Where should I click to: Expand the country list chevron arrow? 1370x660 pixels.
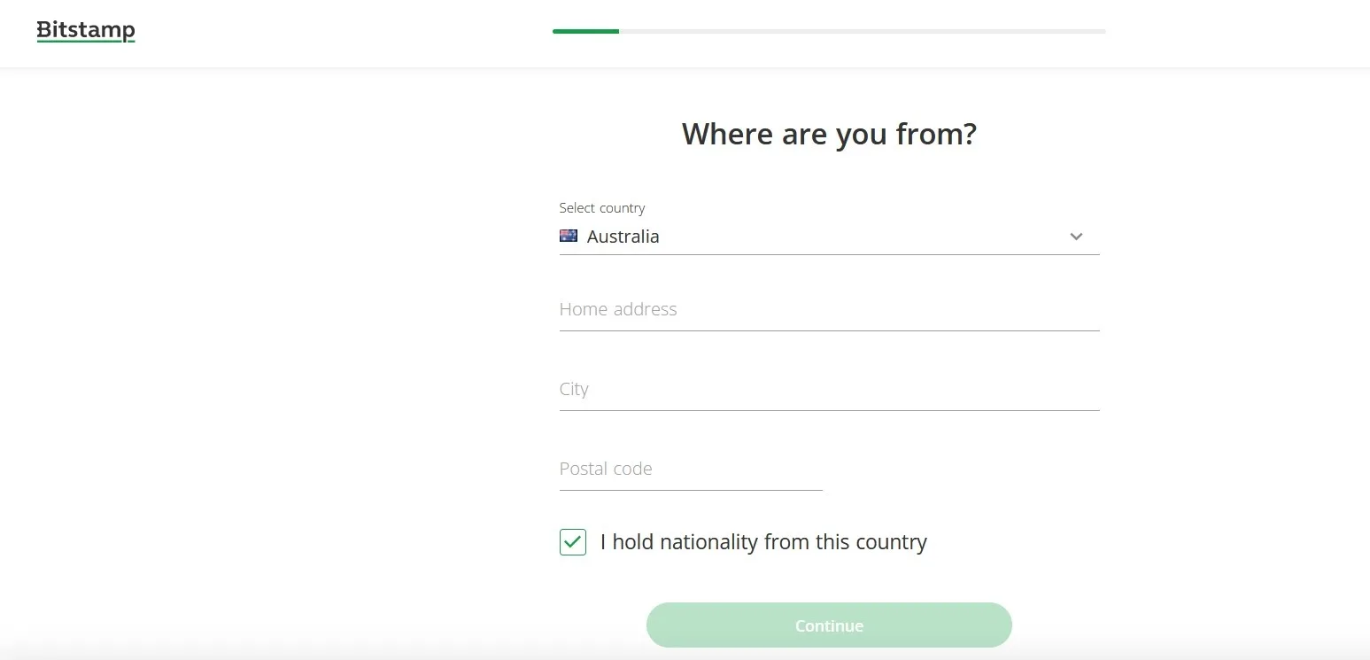point(1076,237)
